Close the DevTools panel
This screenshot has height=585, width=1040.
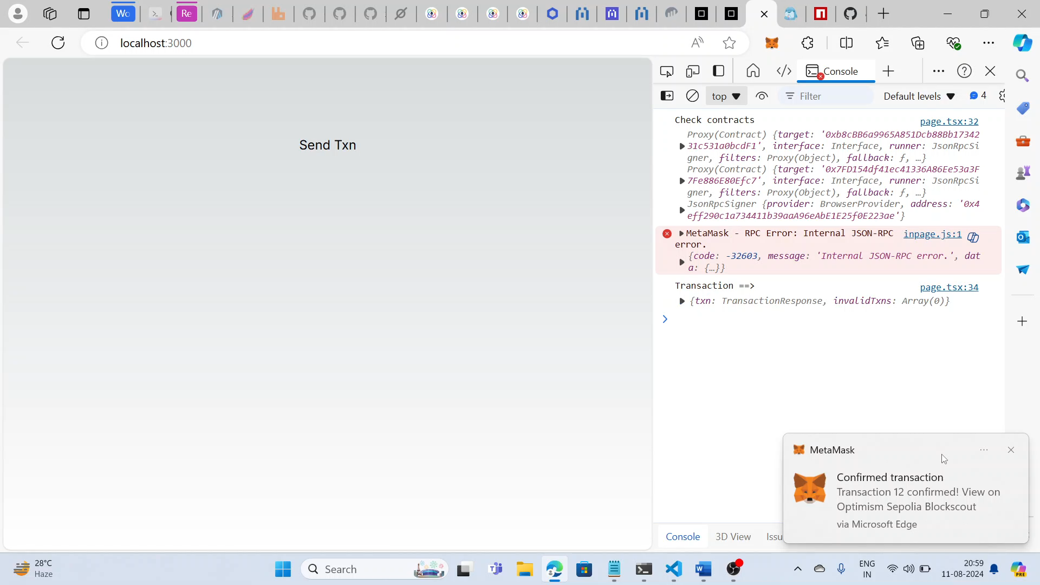coord(990,71)
